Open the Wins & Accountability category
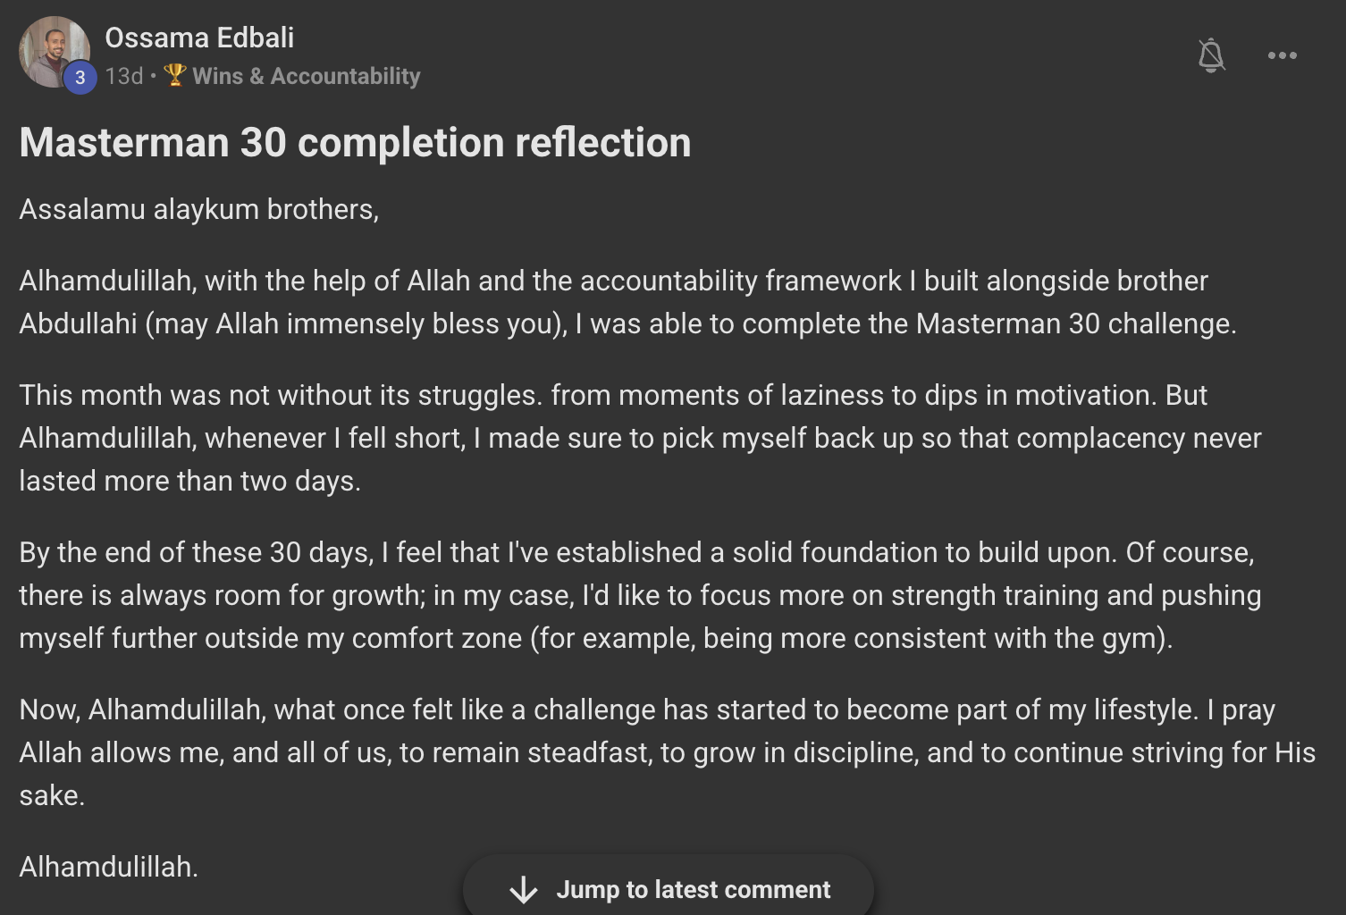This screenshot has height=915, width=1346. (306, 76)
